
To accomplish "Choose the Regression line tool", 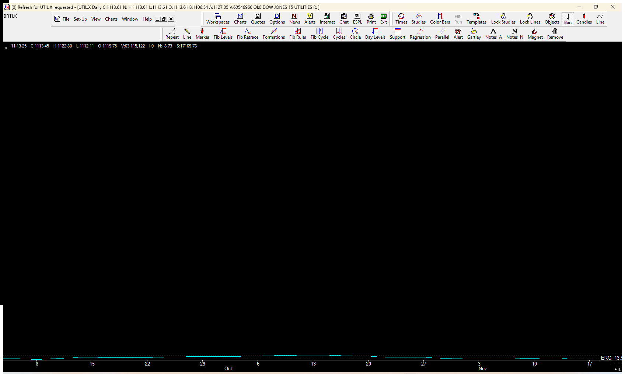I will pos(420,33).
